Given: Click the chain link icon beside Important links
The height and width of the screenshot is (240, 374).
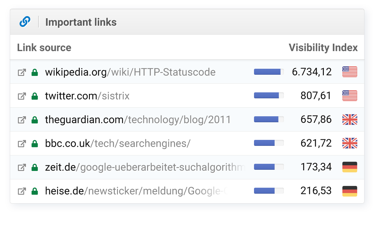Looking at the screenshot, I should tap(25, 22).
